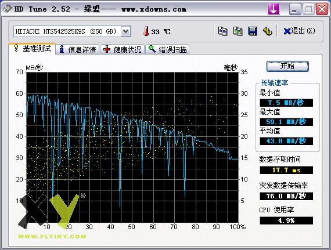Open the 信息详情 info tab
Viewport: 331px width, 250px height.
[x=78, y=49]
